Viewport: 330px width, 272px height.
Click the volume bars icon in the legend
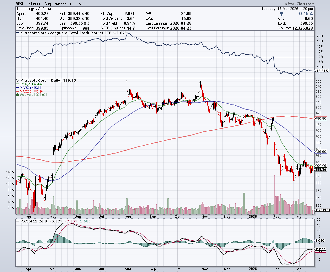click(x=18, y=95)
